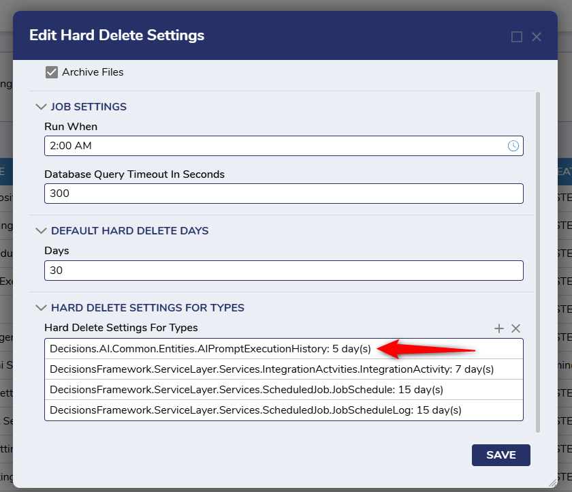Image resolution: width=572 pixels, height=492 pixels.
Task: Maximize the Edit Hard Delete Settings dialog
Action: (517, 37)
